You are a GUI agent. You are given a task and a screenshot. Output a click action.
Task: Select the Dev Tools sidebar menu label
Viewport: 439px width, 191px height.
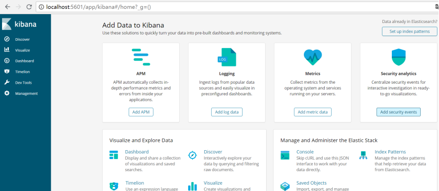click(x=23, y=83)
